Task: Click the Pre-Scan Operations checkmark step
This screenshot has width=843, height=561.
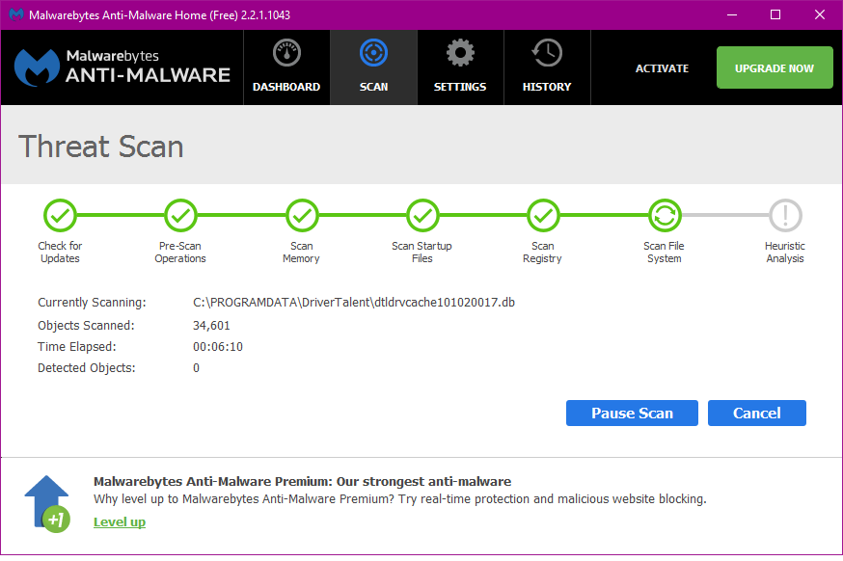Action: 180,216
